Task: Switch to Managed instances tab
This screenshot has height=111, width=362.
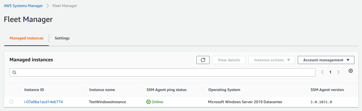Action: [x=26, y=38]
